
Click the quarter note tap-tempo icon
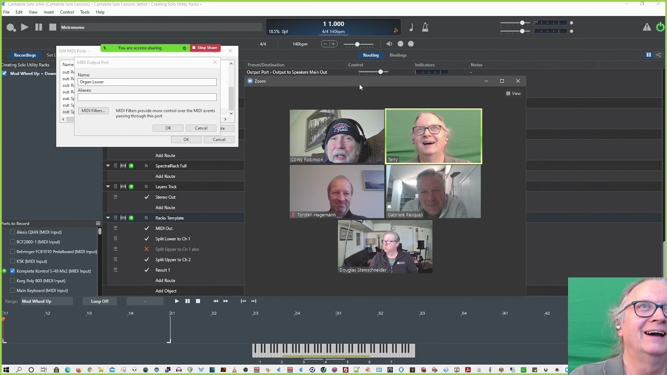[411, 28]
